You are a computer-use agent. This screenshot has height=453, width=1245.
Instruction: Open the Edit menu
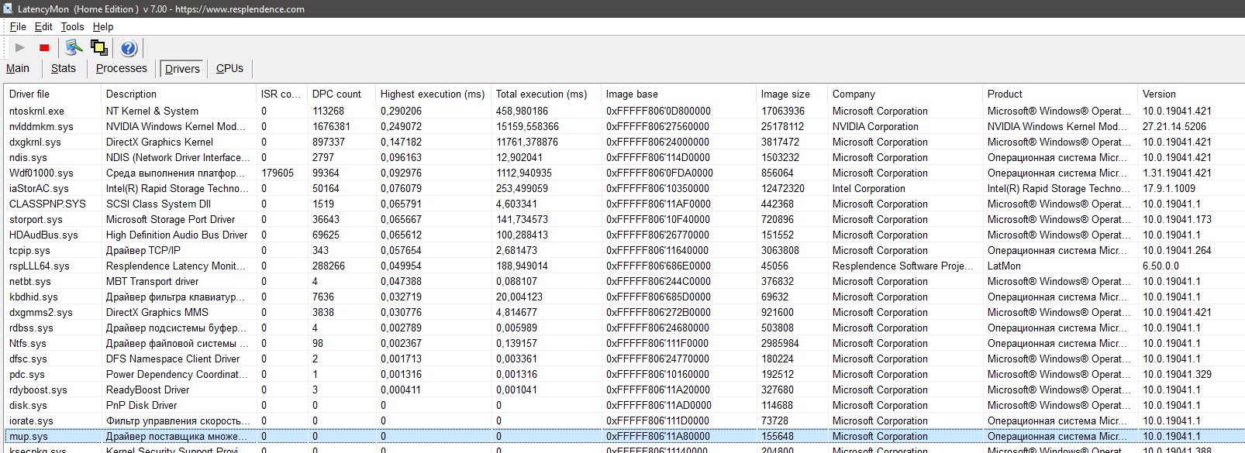click(x=43, y=26)
